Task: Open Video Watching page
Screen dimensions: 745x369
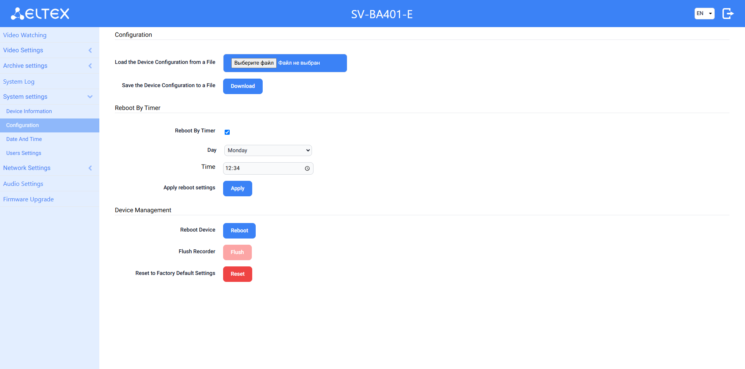Action: [25, 35]
